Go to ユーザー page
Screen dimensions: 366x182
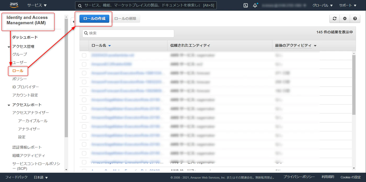click(x=20, y=62)
